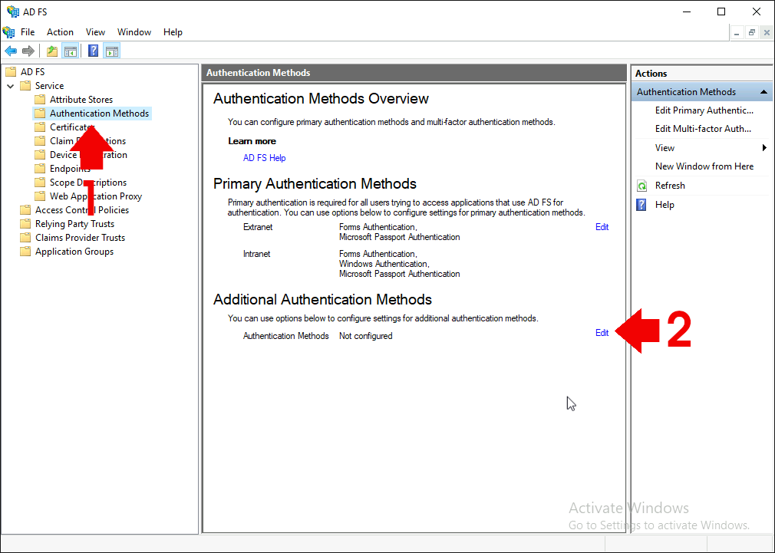Open the Window menu
The width and height of the screenshot is (775, 553).
coord(134,32)
